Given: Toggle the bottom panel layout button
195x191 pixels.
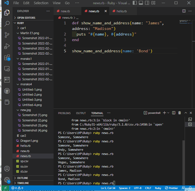Looking at the screenshot, I should click(141, 3).
